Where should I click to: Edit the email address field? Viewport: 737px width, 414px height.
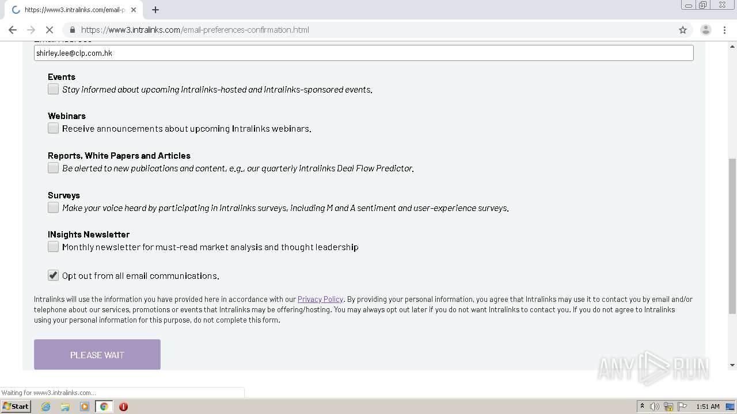363,53
